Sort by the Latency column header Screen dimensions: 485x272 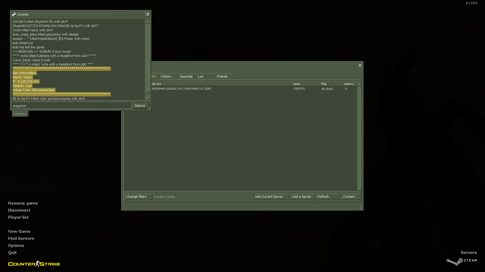click(350, 84)
